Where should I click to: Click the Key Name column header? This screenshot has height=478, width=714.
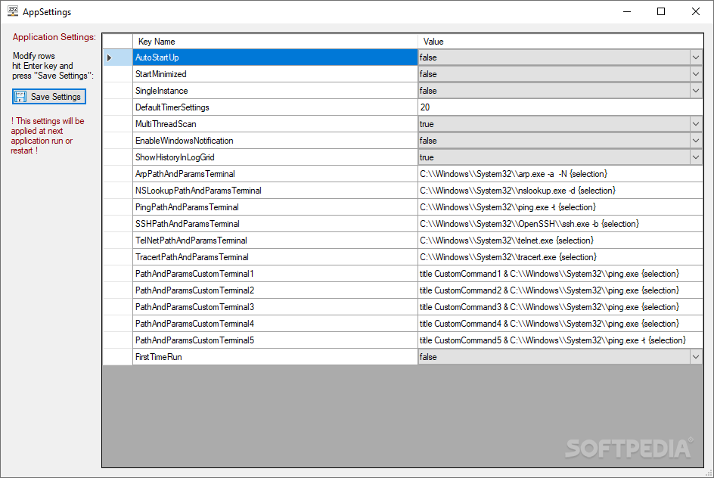275,42
